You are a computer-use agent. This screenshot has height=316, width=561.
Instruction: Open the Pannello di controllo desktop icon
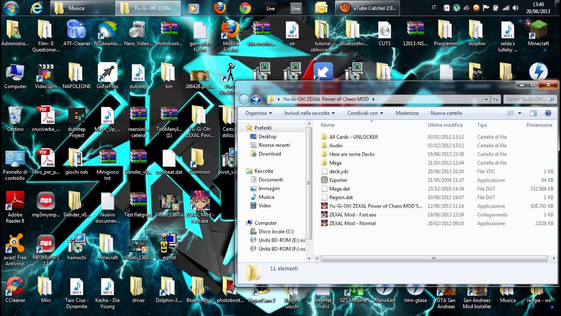coord(15,165)
